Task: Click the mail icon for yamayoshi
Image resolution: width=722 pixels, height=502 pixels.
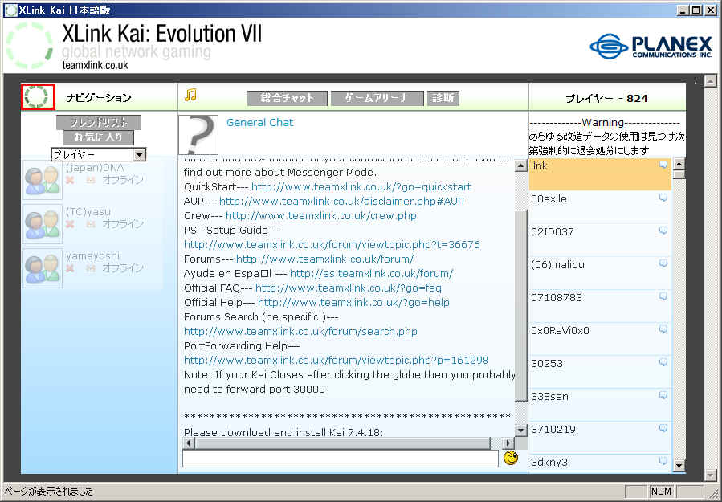Action: 91,268
